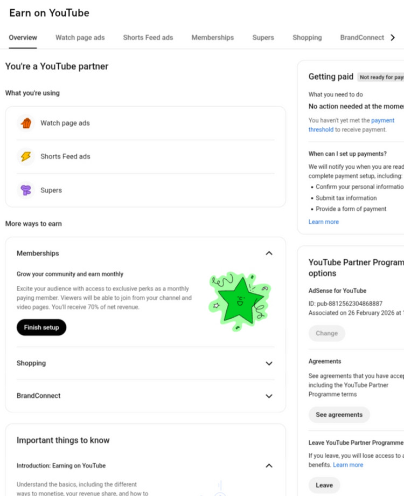Expand the Shopping section

click(x=269, y=363)
